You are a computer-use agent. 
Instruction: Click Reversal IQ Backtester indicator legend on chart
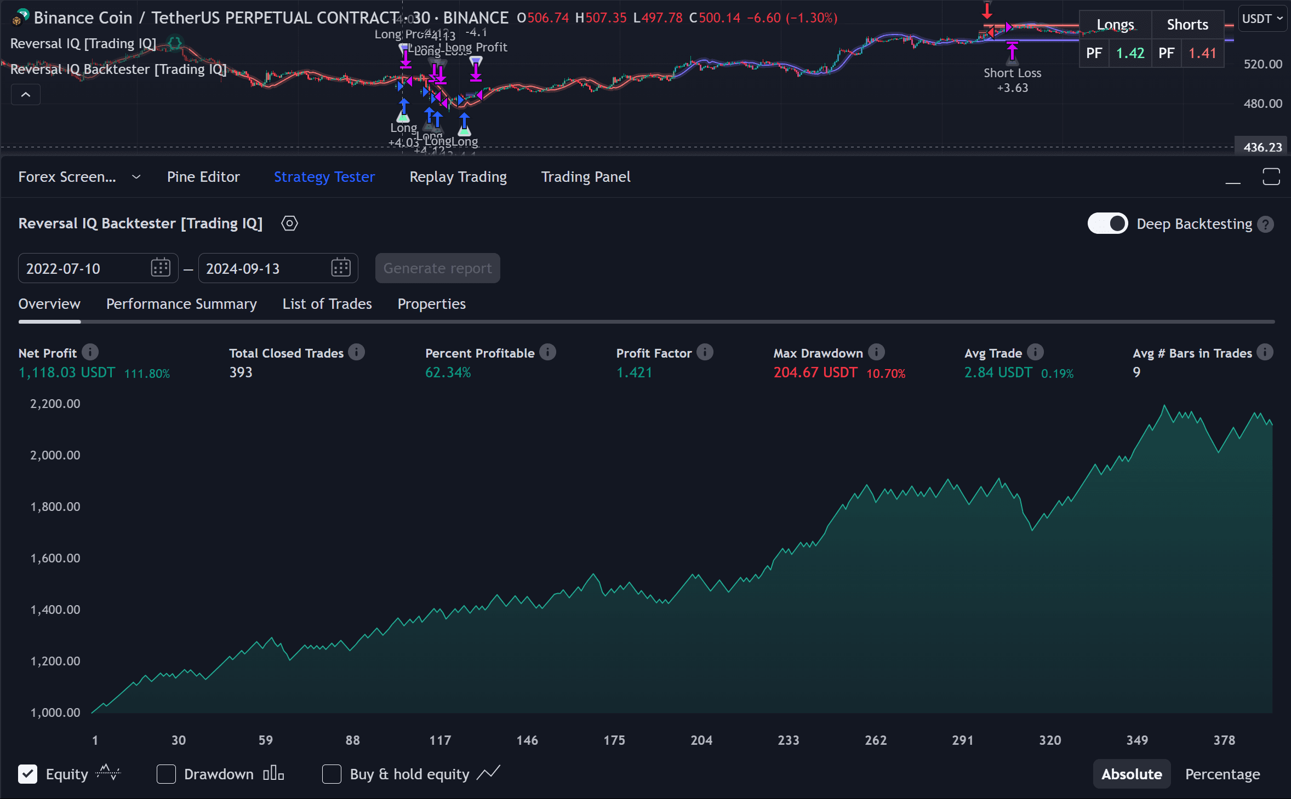pyautogui.click(x=118, y=69)
